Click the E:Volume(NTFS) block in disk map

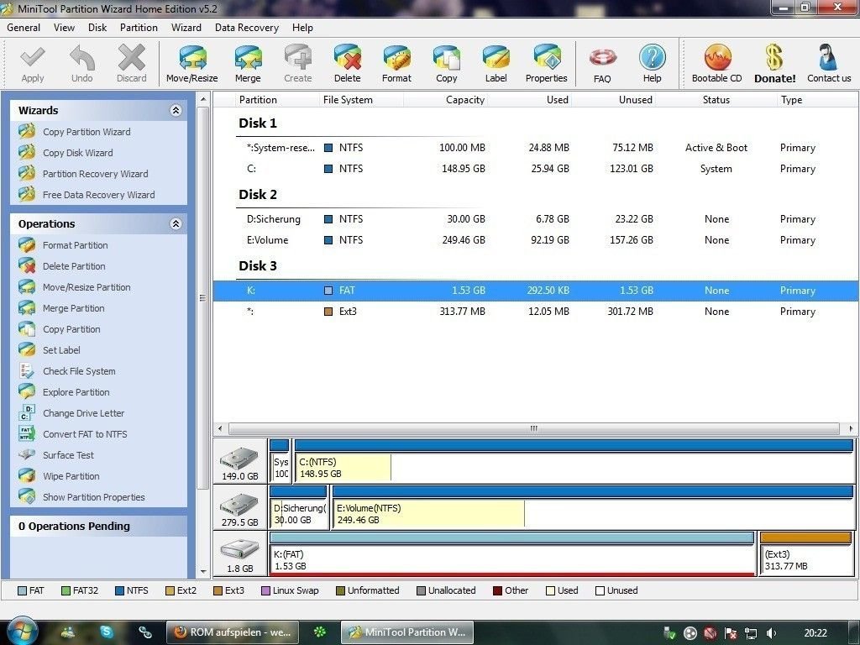[593, 507]
